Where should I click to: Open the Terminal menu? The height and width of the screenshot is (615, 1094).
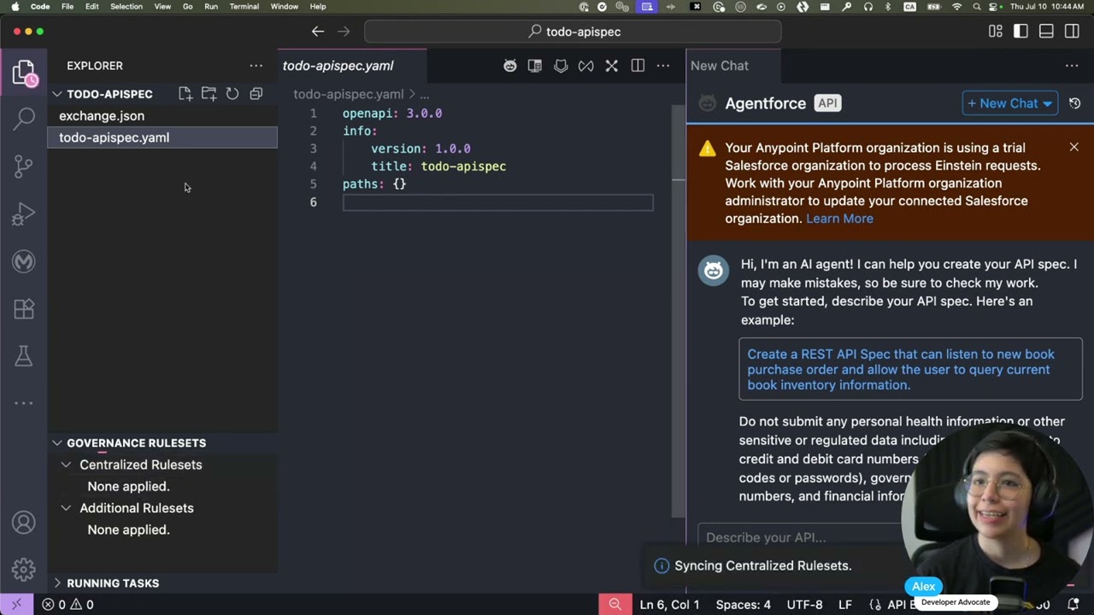click(x=244, y=7)
